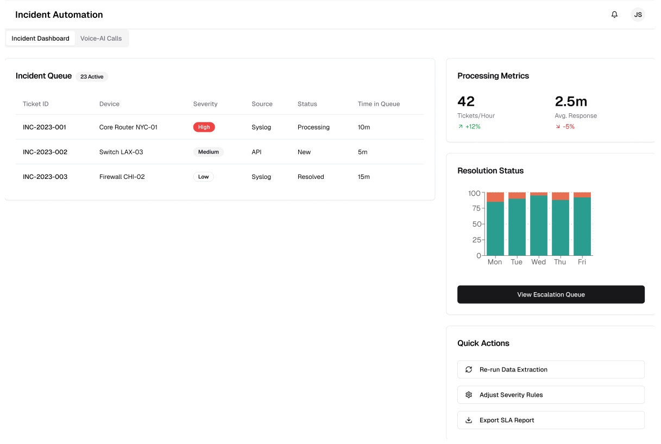Click the API source cell

pyautogui.click(x=256, y=152)
